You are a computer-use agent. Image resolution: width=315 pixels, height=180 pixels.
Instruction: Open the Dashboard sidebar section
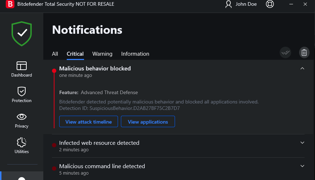pos(22,69)
